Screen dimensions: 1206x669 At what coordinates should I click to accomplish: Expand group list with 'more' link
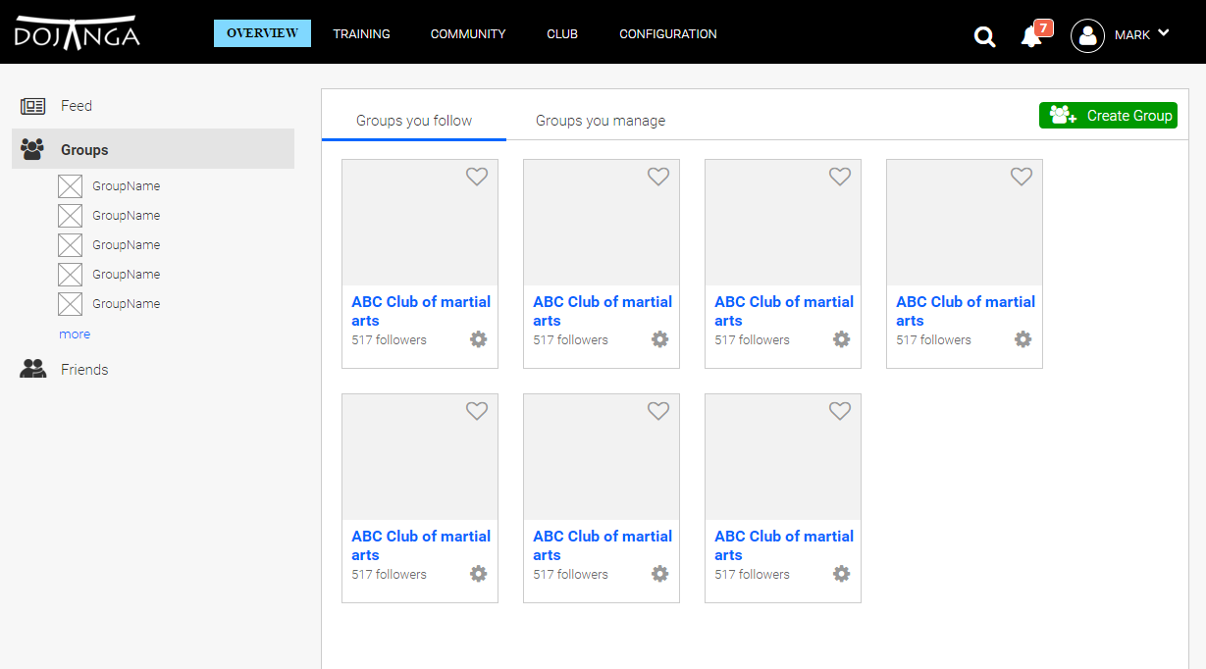tap(75, 334)
